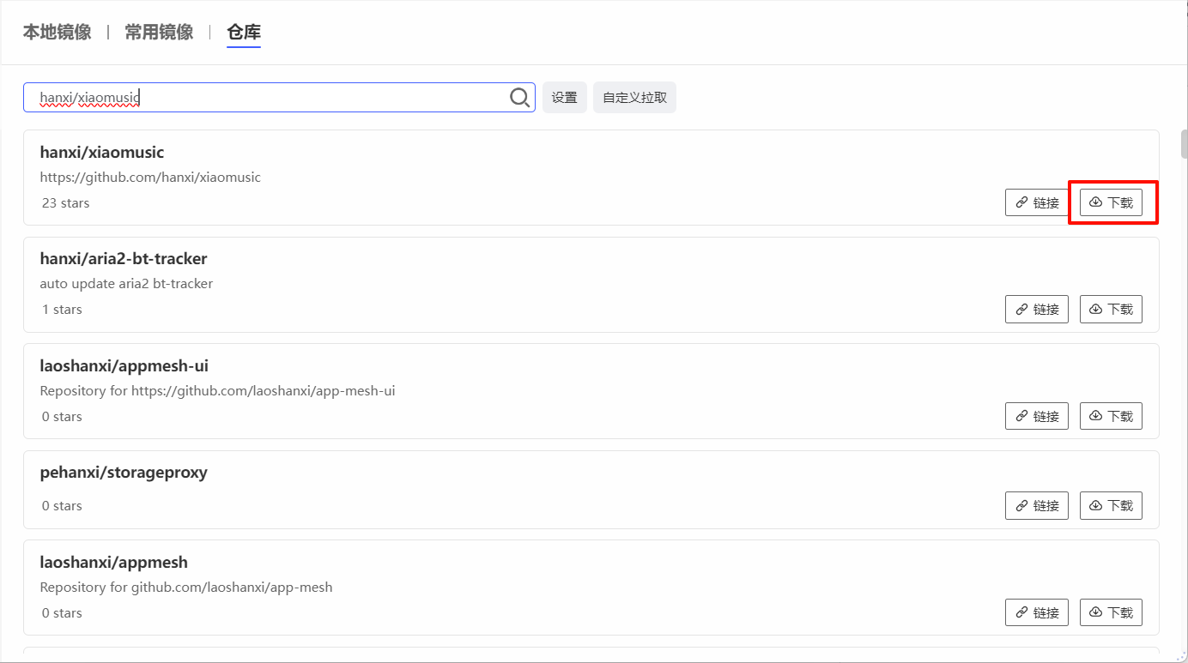Screen dimensions: 1188x663
Task: Select the 仓库 tab
Action: (x=244, y=33)
